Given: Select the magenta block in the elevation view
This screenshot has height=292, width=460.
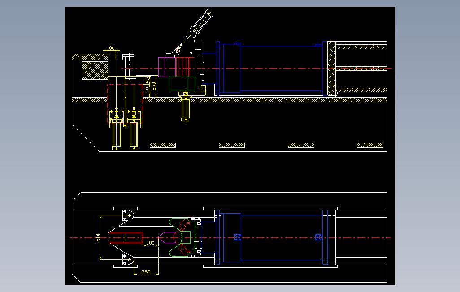Looking at the screenshot, I should click(167, 67).
